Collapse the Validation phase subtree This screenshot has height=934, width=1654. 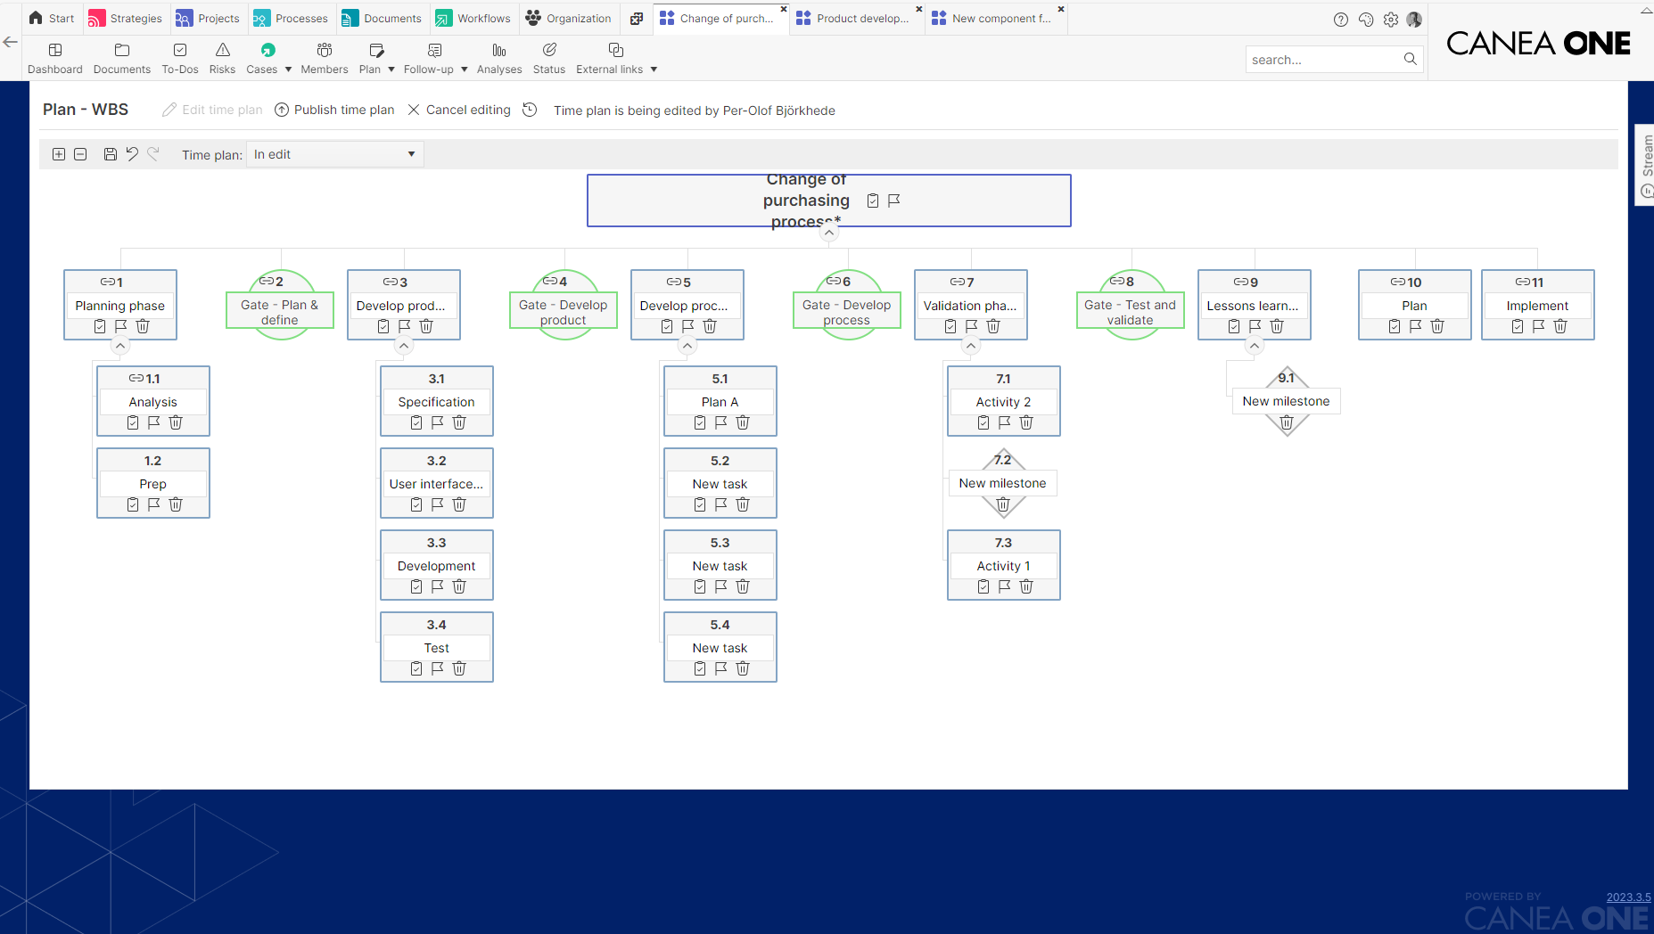point(971,346)
